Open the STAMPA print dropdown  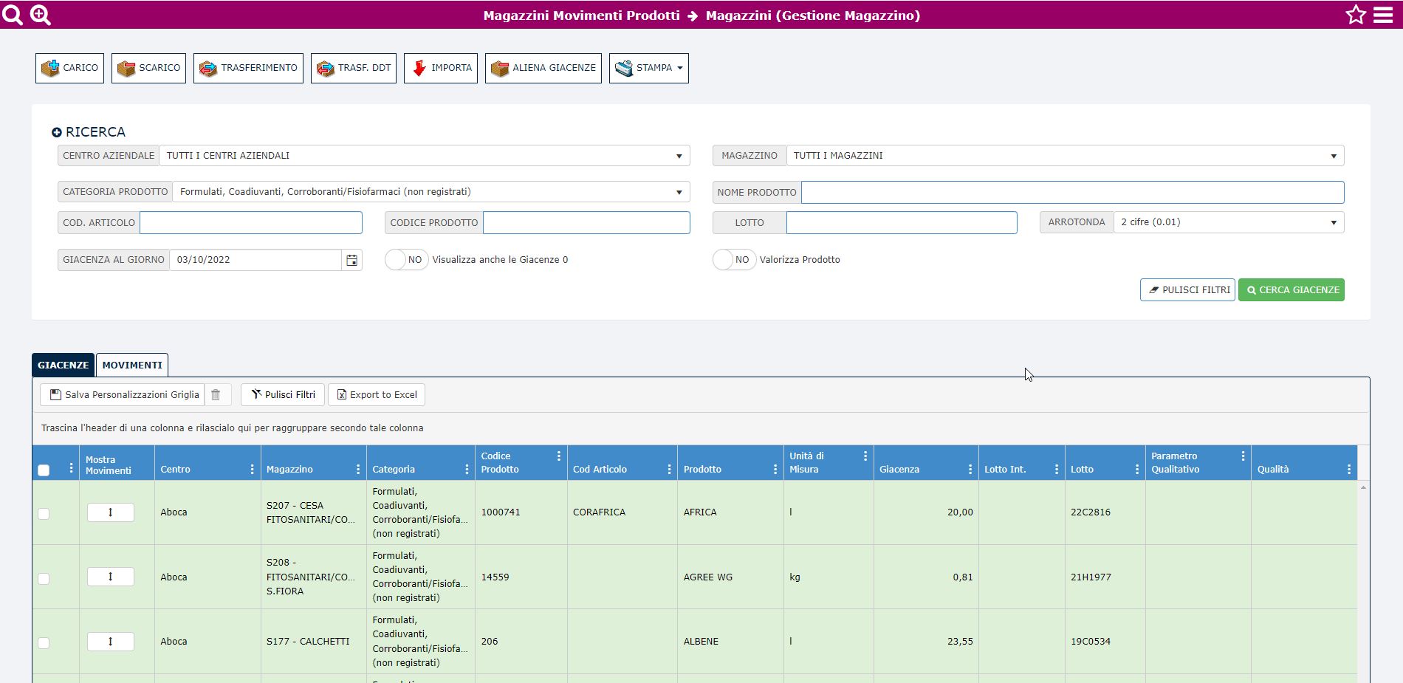tap(648, 68)
